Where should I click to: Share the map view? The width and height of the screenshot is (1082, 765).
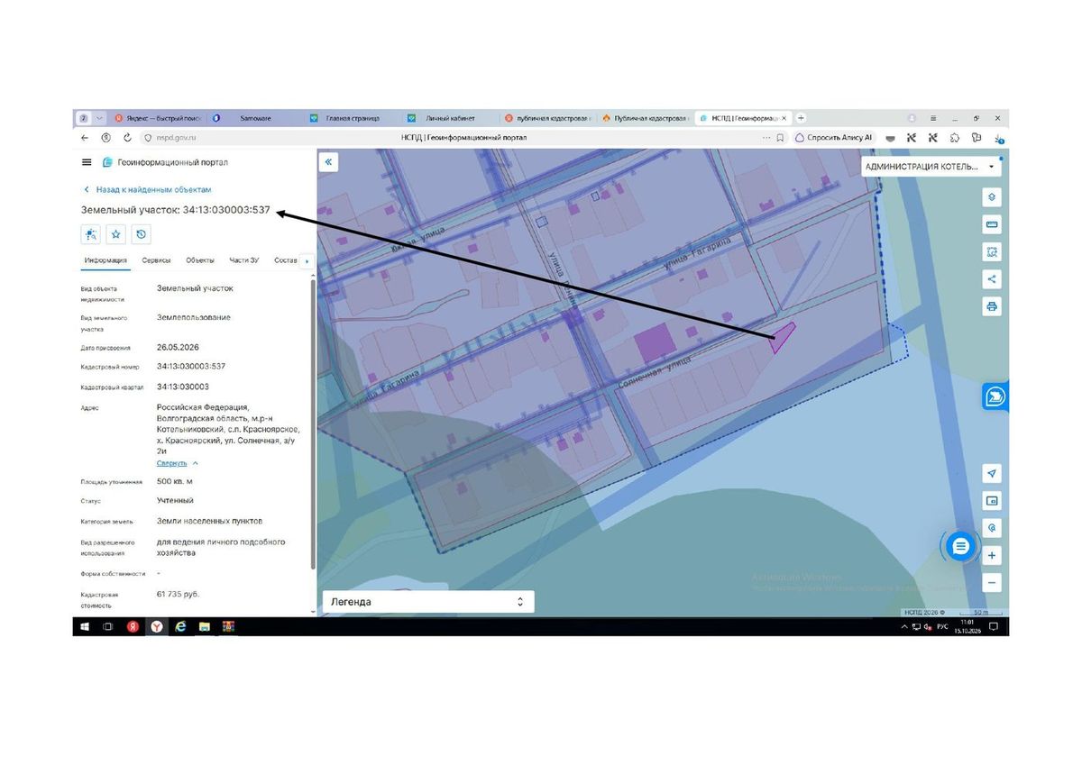click(992, 279)
